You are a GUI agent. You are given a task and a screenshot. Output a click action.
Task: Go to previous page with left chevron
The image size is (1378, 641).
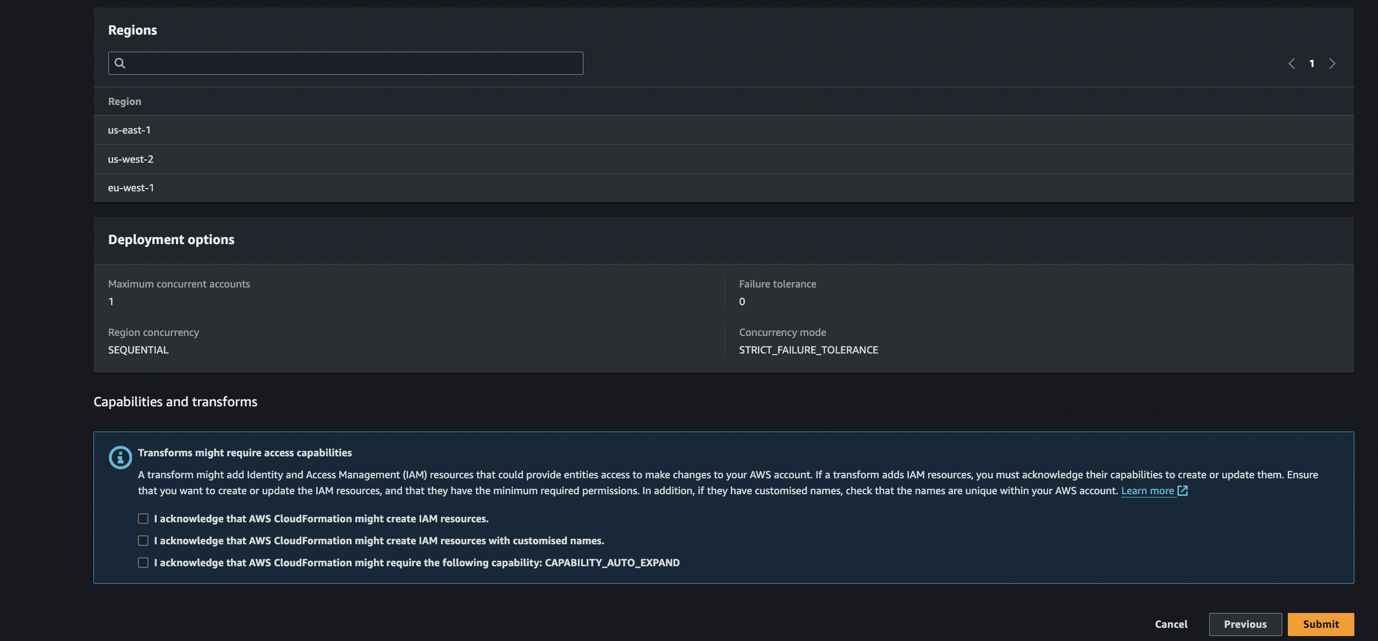1291,64
